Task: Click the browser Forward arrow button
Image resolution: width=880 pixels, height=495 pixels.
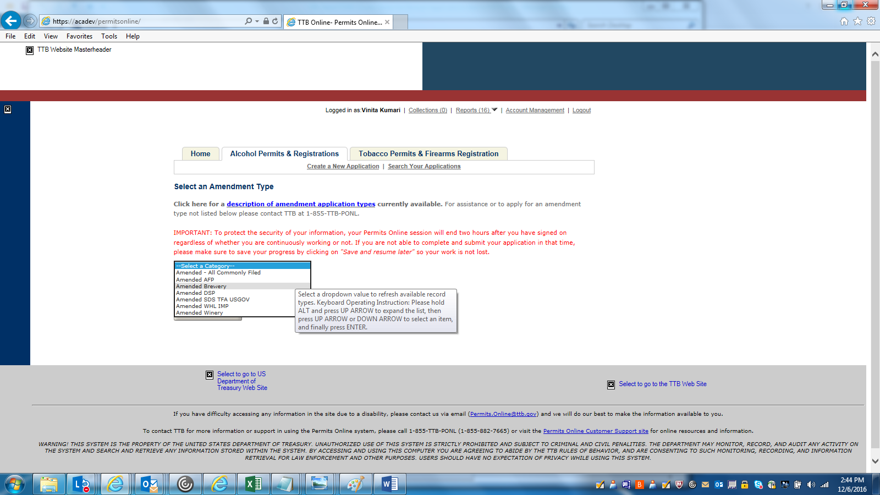Action: click(x=30, y=21)
